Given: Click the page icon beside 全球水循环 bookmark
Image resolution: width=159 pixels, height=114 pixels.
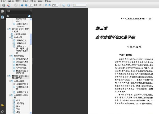Looking at the screenshot, I should (12, 81).
